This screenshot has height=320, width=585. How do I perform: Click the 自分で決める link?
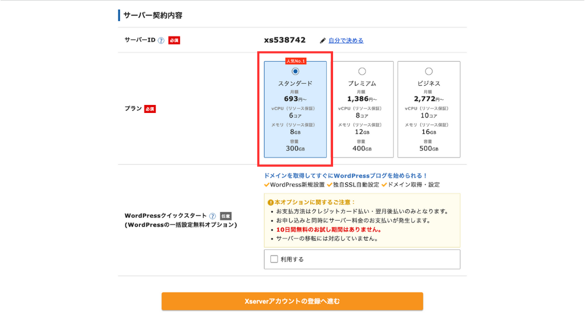coord(346,40)
